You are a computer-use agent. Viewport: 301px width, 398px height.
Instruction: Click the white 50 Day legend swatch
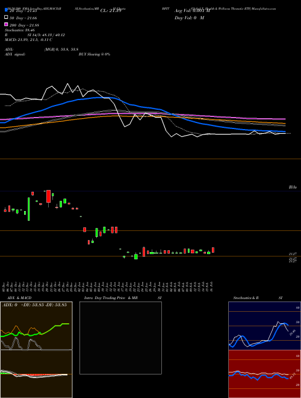point(6,17)
